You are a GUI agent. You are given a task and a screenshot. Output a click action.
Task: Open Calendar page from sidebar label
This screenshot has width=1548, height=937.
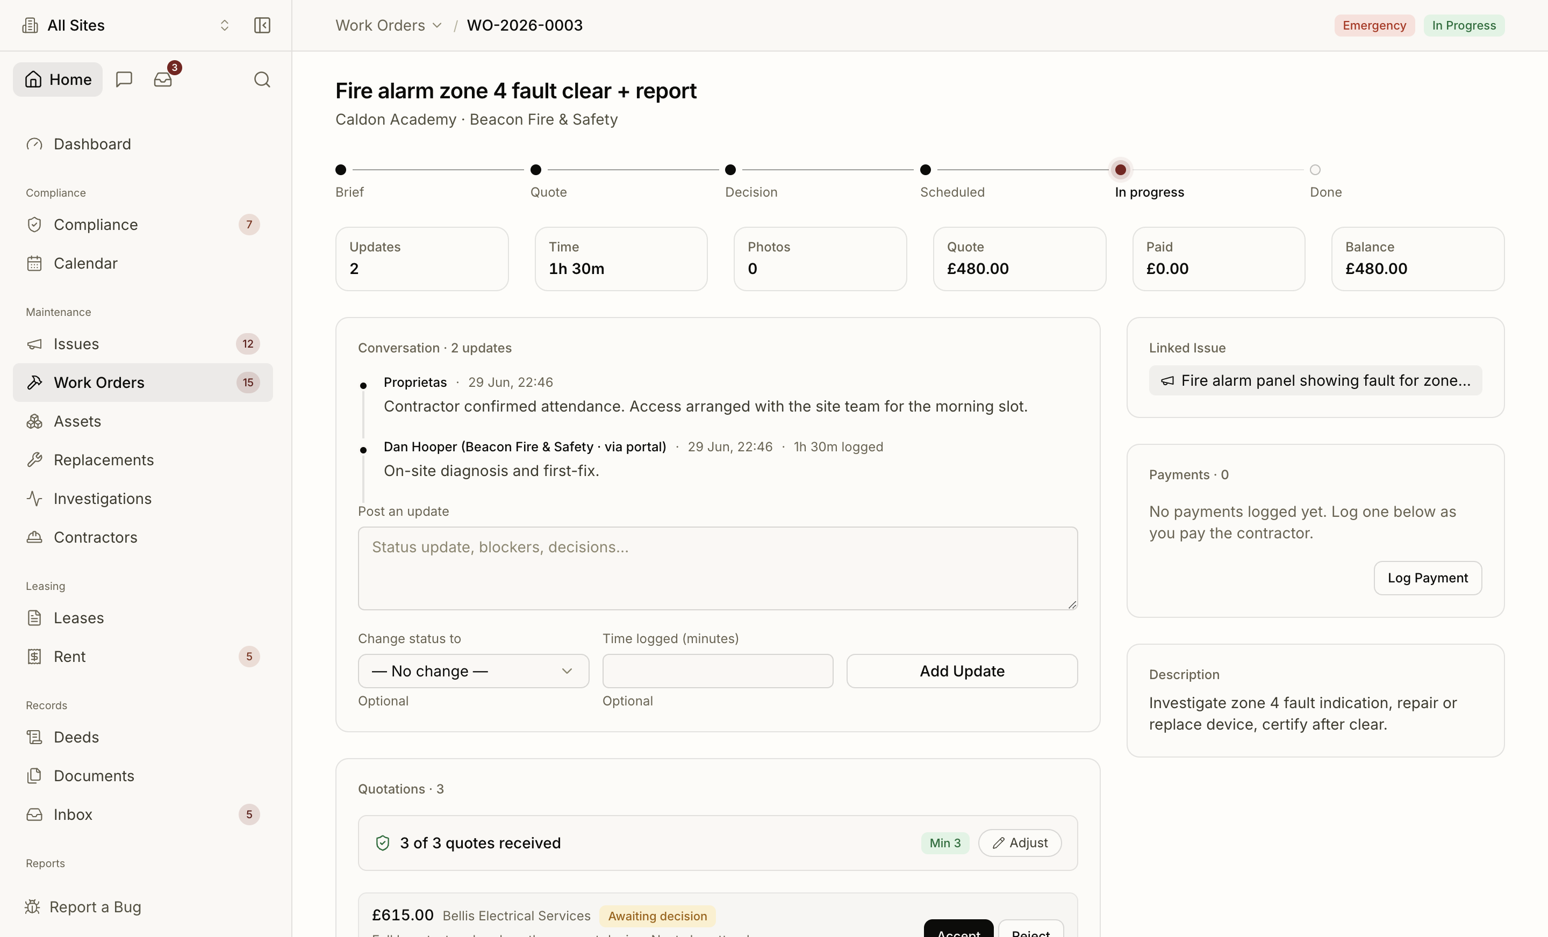tap(85, 263)
